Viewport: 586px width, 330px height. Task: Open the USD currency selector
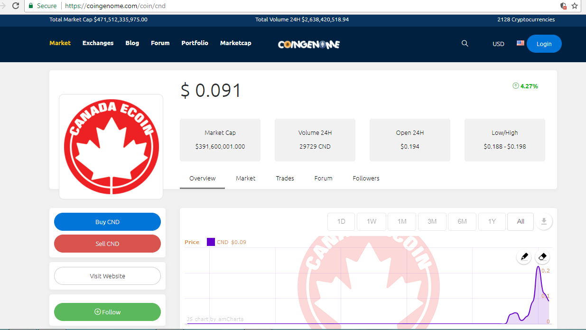click(498, 44)
